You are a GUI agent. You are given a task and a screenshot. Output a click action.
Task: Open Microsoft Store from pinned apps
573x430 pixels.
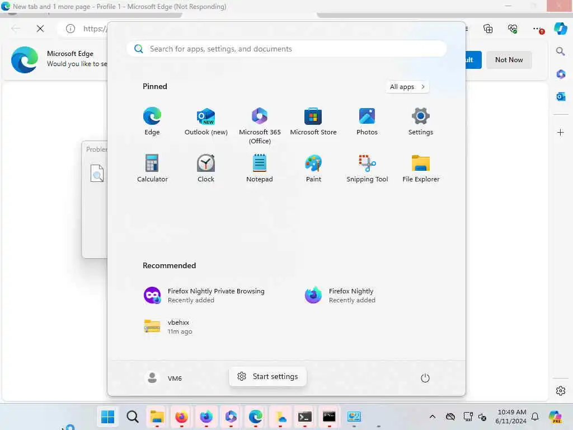pos(313,121)
